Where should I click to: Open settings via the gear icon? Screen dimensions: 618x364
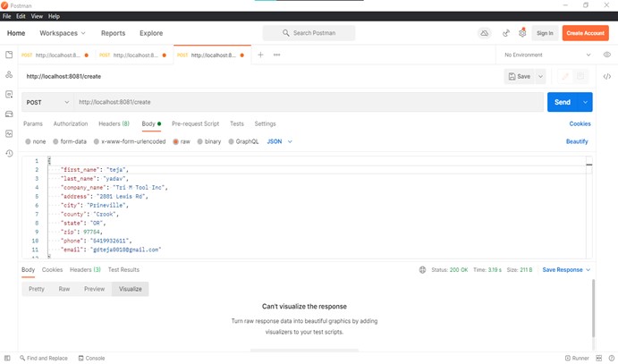[x=523, y=33]
